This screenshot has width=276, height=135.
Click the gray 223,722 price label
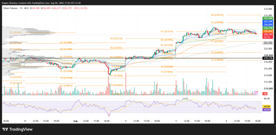pyautogui.click(x=268, y=43)
